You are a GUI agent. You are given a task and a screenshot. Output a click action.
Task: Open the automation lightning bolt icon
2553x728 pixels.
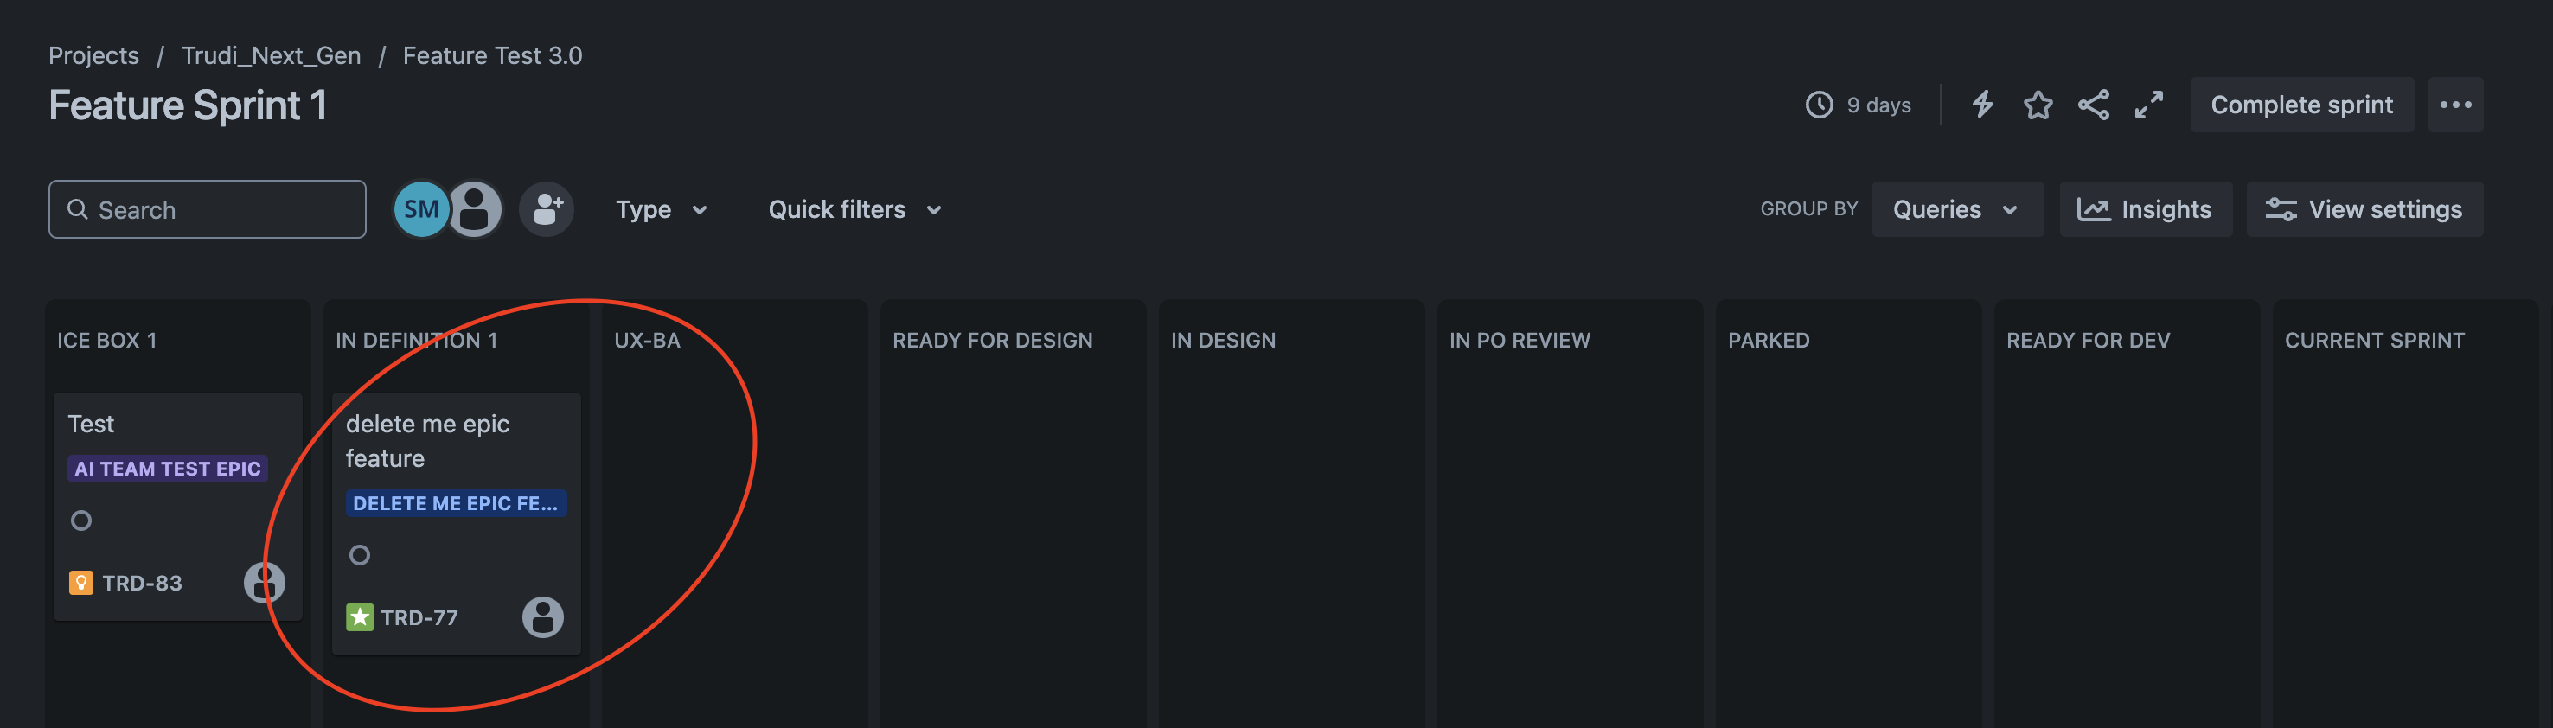[1982, 104]
